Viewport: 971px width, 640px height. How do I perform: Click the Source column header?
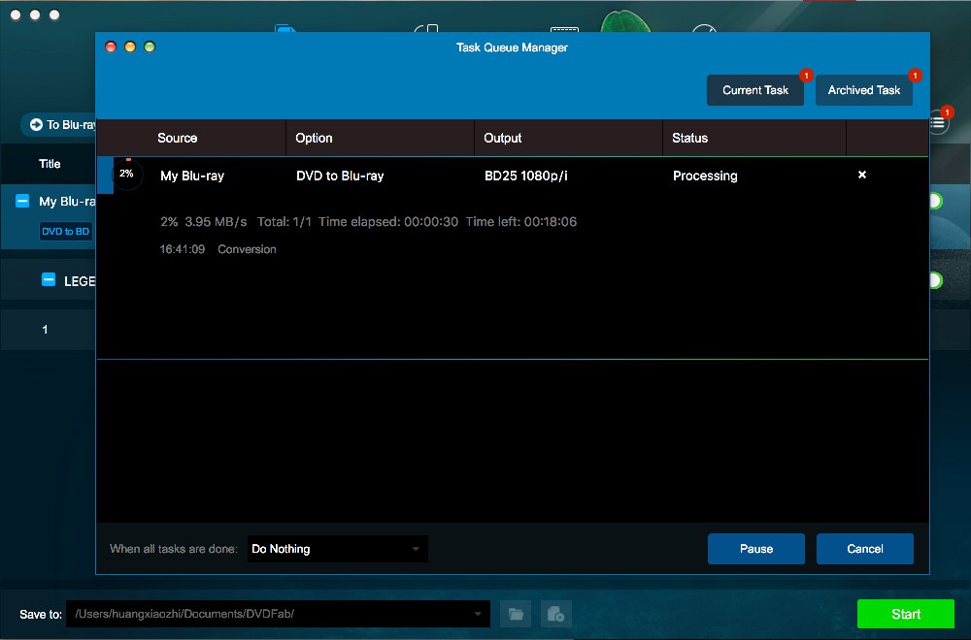point(177,138)
